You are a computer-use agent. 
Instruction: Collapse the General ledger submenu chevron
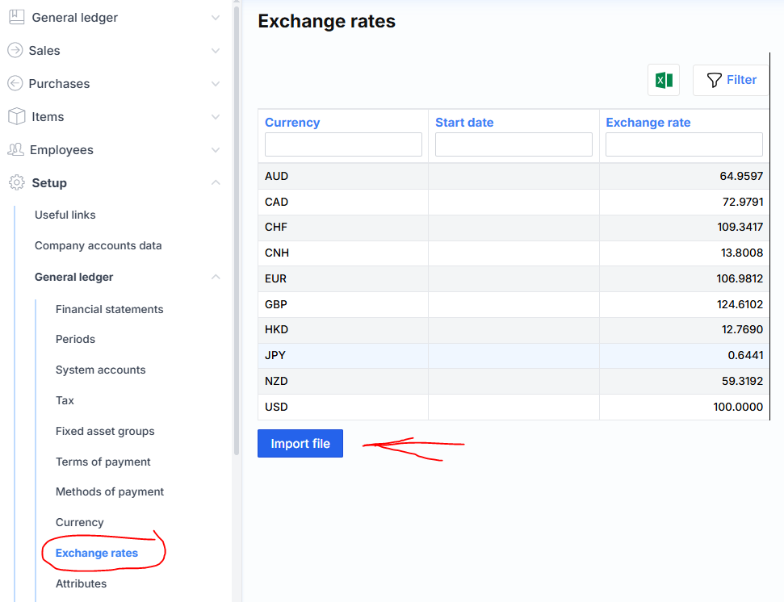click(215, 277)
